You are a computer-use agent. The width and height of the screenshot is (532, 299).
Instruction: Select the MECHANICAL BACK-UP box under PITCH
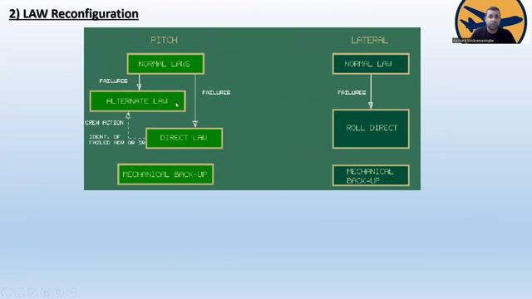(165, 174)
